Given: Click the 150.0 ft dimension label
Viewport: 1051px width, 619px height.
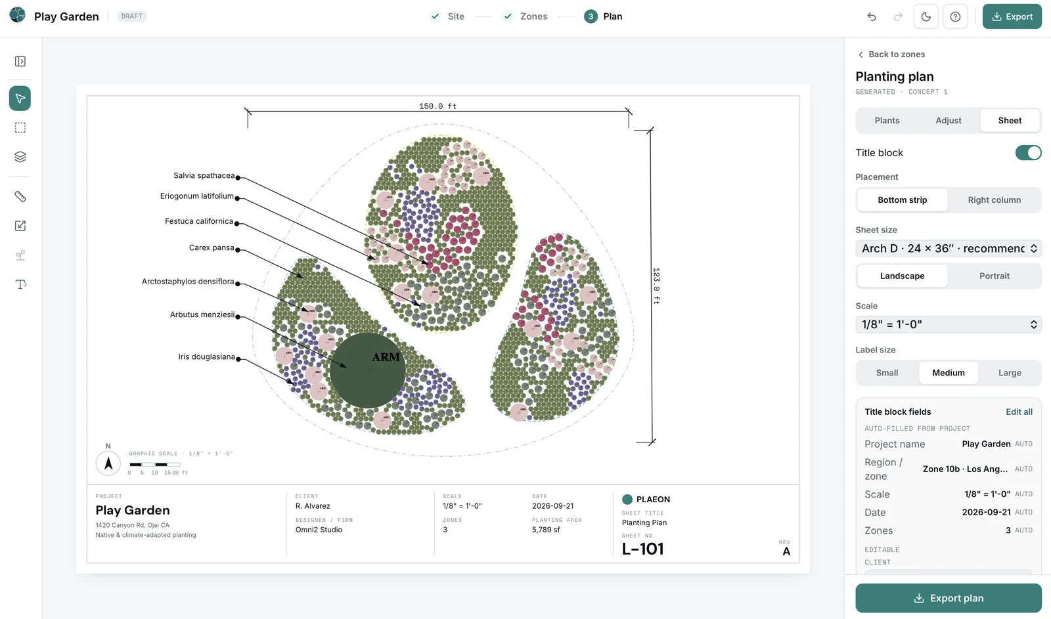Looking at the screenshot, I should coord(437,106).
